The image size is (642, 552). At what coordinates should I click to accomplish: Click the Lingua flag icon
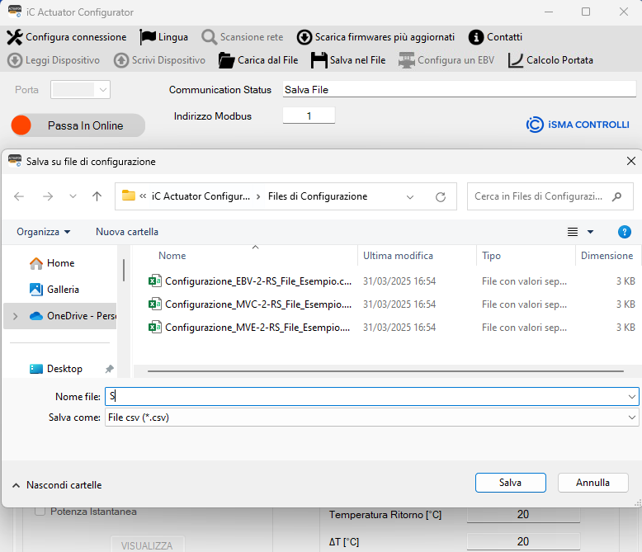point(148,37)
